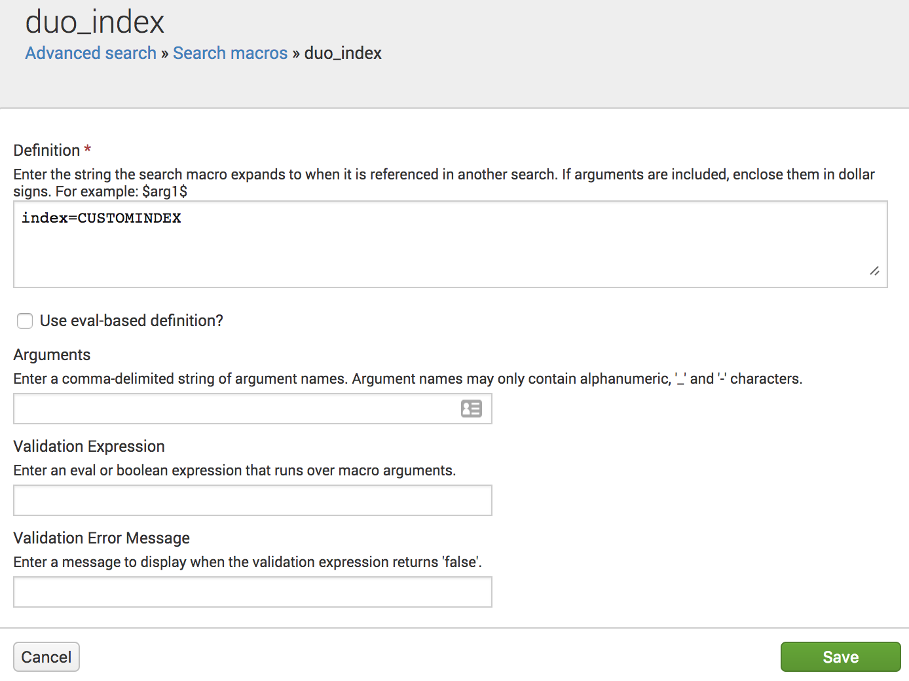909x681 pixels.
Task: Click the Use eval-based definition label text
Action: point(131,320)
